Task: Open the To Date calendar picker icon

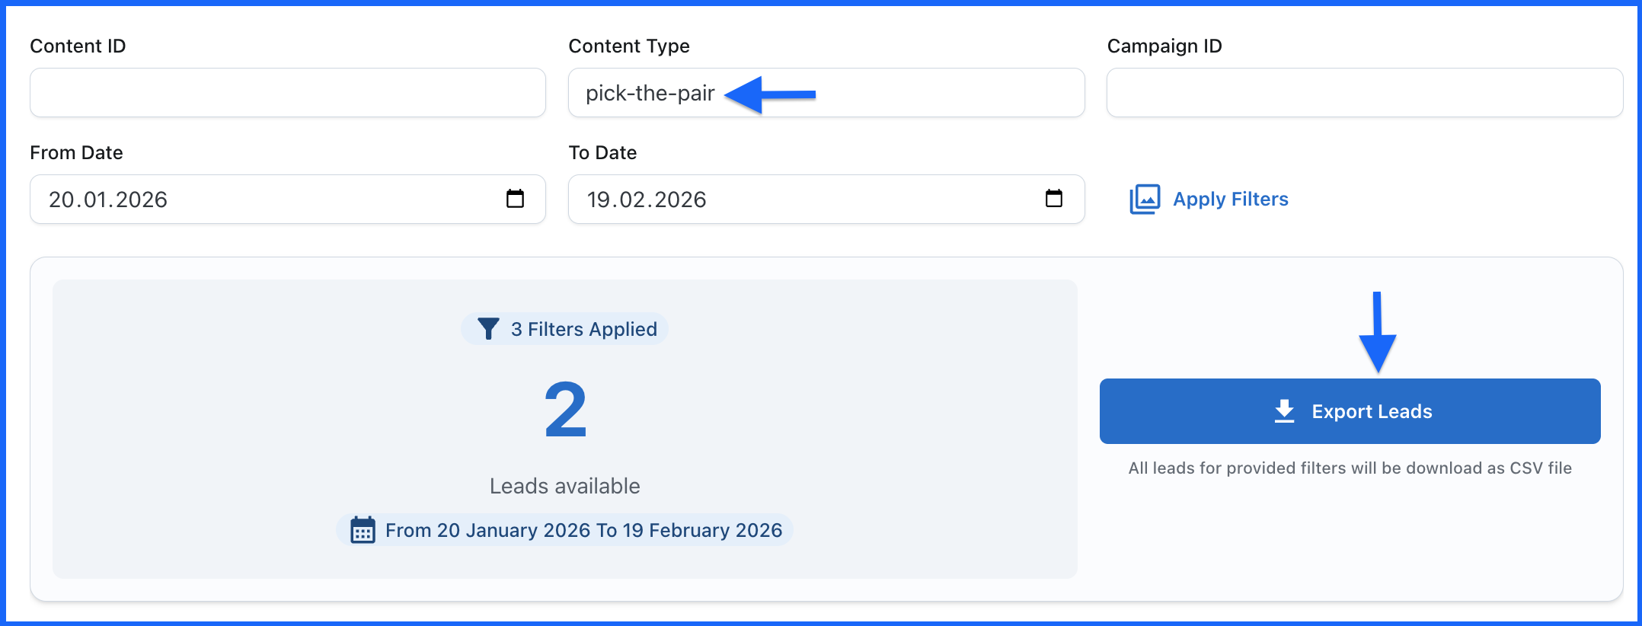Action: 1053,199
